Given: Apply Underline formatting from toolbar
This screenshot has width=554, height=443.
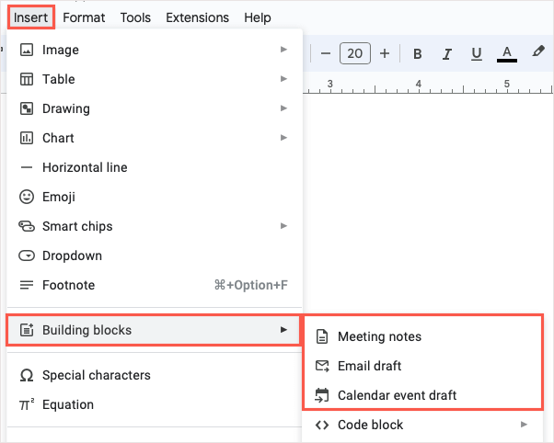Looking at the screenshot, I should tap(477, 54).
